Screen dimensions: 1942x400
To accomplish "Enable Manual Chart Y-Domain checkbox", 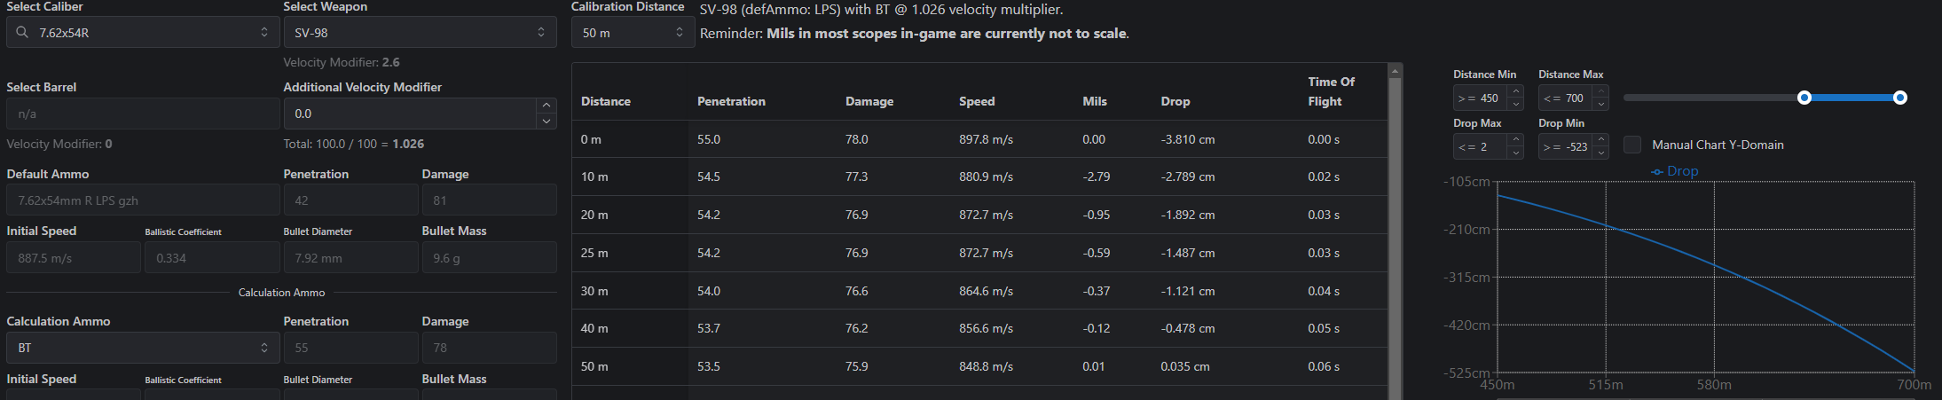I will (1632, 145).
